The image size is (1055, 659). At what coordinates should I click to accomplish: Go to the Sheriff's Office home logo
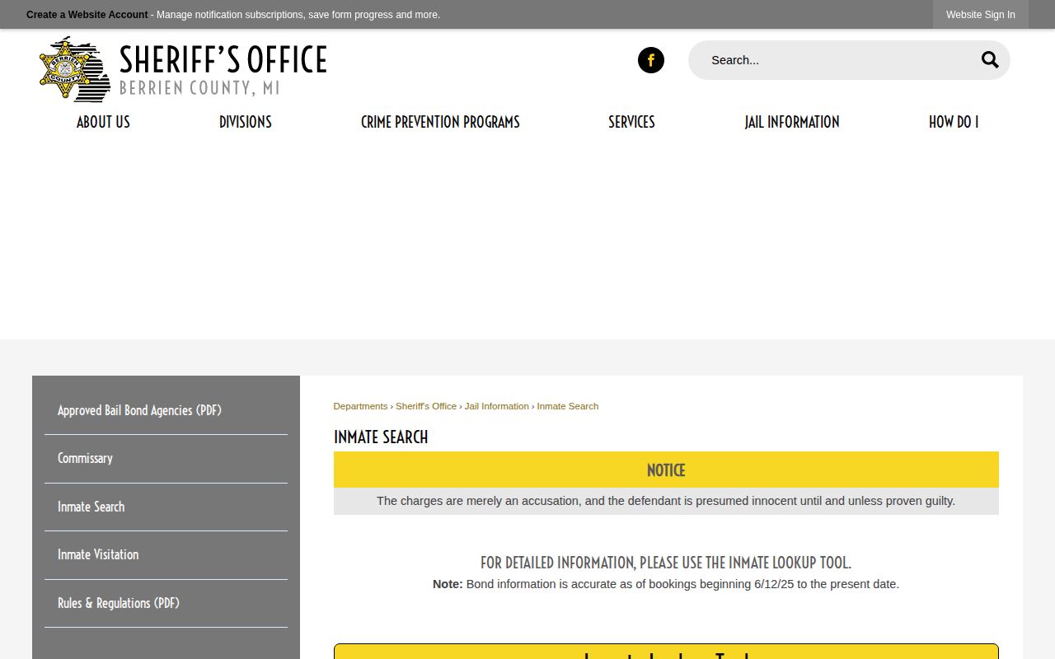183,69
